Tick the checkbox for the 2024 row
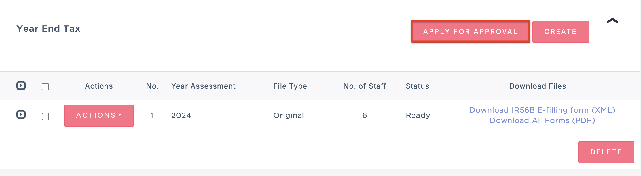Screen dimensions: 641x176 click(x=45, y=116)
